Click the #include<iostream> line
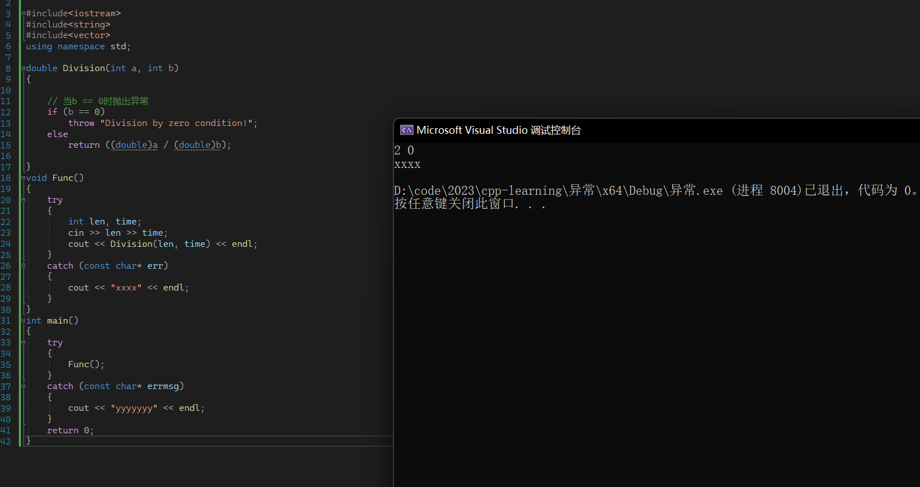 (x=73, y=13)
